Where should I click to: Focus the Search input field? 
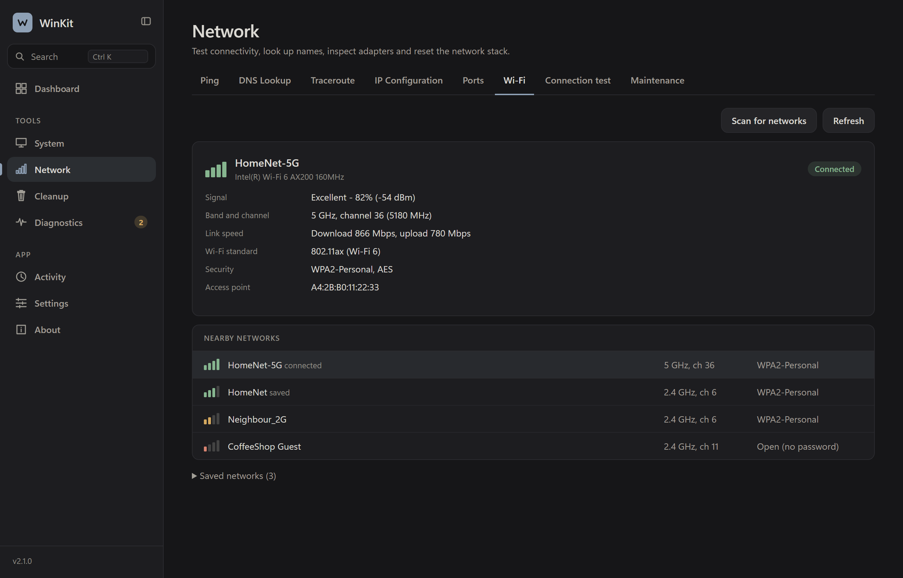coord(81,57)
